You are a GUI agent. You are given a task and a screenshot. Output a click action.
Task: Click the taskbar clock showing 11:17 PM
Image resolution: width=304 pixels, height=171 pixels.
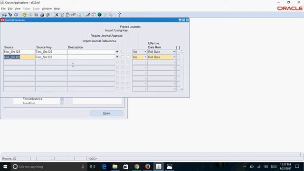285,167
